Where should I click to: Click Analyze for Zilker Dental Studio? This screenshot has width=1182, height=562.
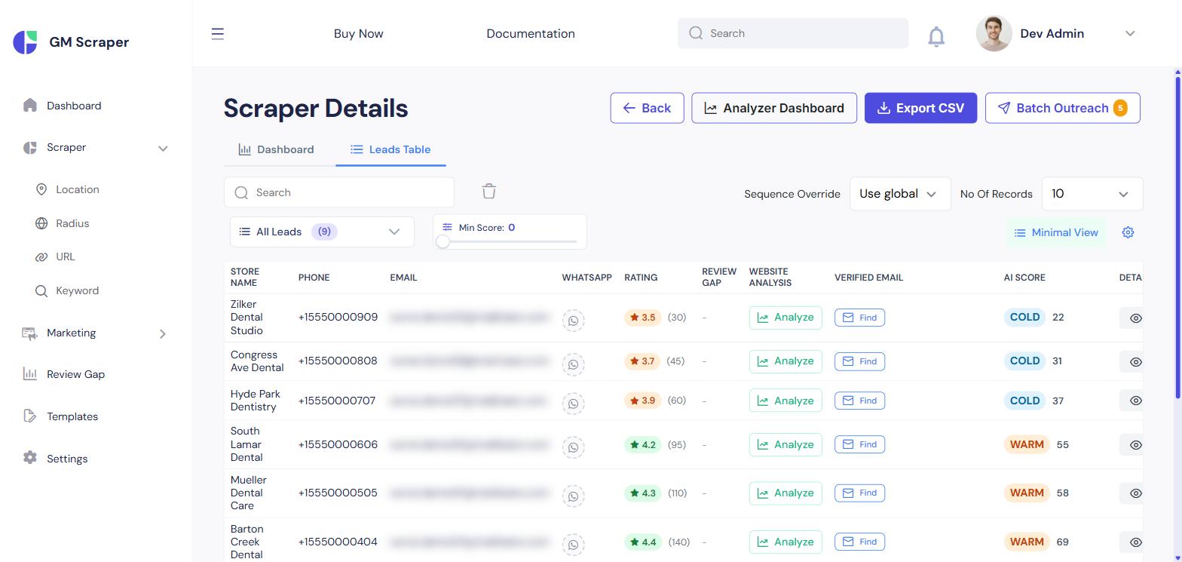(785, 318)
